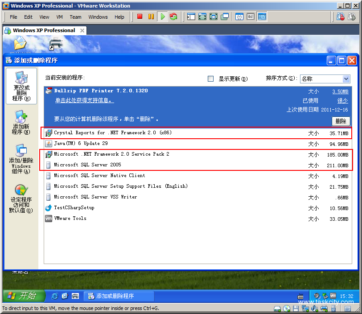
Task: Launch Internet Explorer from quick launch
Action: click(54, 296)
